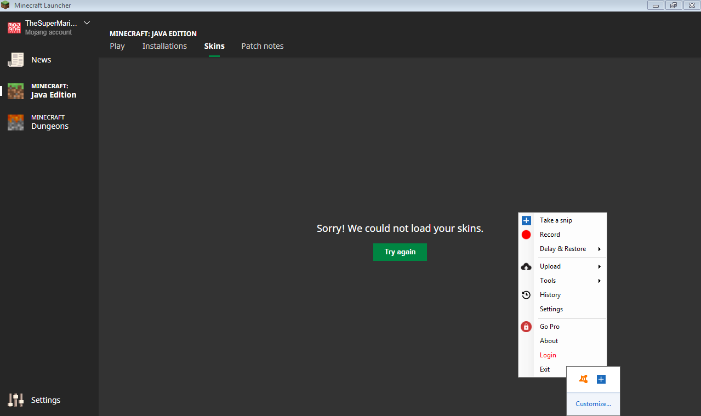Click the Mojang account avatar icon
Image resolution: width=701 pixels, height=416 pixels.
(x=14, y=28)
